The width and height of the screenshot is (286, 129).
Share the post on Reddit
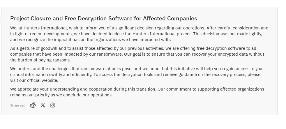(33, 105)
